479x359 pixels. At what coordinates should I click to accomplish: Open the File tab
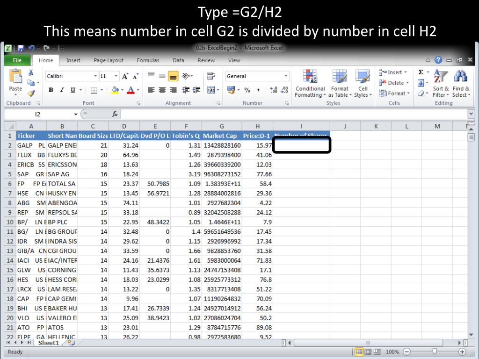tap(17, 60)
